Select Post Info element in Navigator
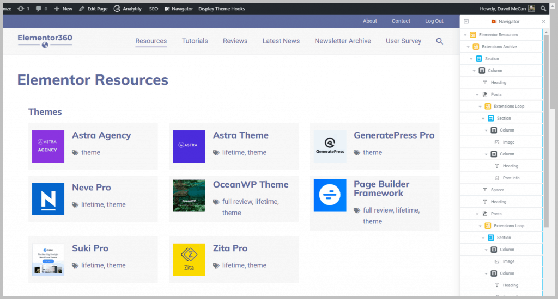 point(511,178)
